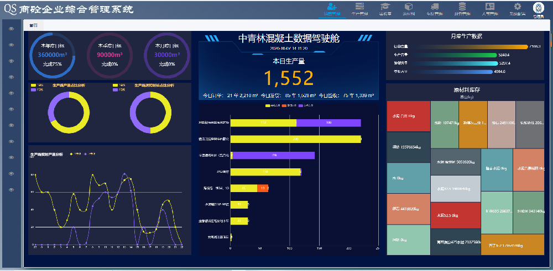Select the 细砂 15576654kg treemap tile
Viewport: 553px width, 271px height.
pos(409,147)
